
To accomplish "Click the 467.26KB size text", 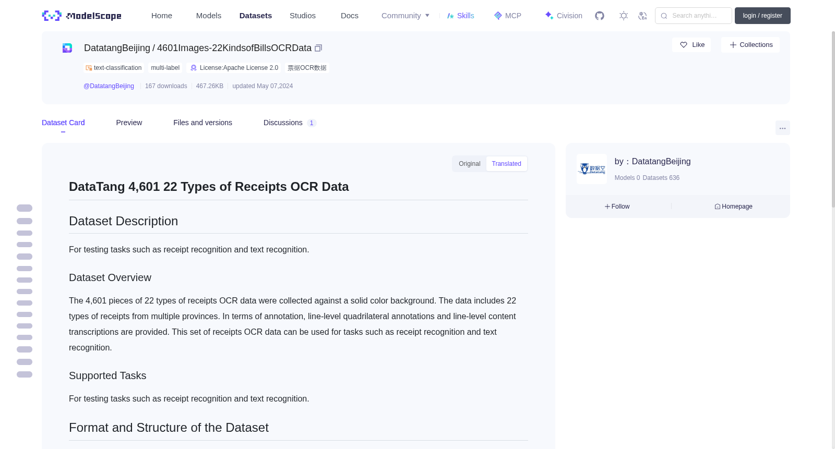I will point(210,86).
